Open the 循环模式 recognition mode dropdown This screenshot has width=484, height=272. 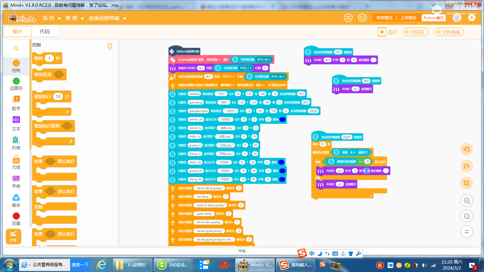[x=227, y=85]
